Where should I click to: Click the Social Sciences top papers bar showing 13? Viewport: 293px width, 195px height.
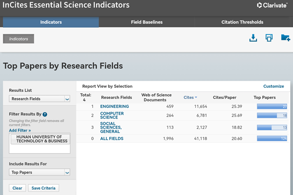[272, 127]
